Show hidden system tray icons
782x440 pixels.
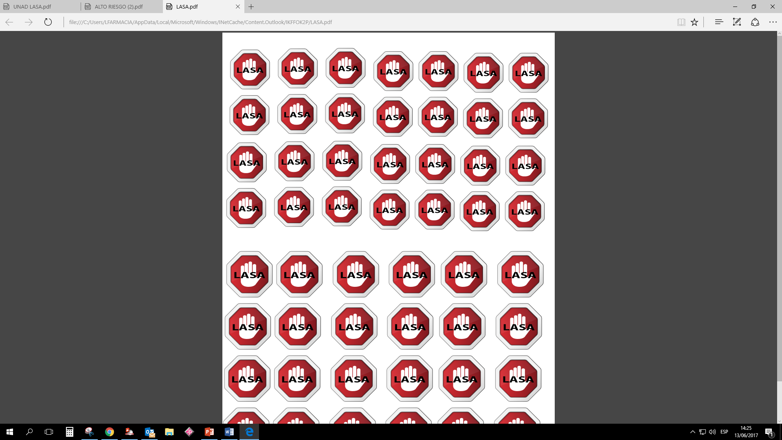pos(692,432)
